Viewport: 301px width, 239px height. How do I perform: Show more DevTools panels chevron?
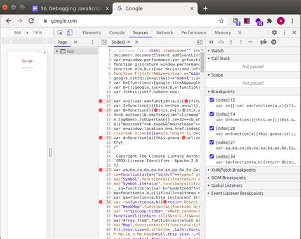click(x=239, y=32)
